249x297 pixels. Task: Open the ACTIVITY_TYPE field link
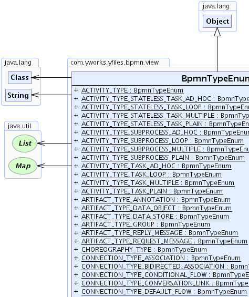(x=132, y=90)
